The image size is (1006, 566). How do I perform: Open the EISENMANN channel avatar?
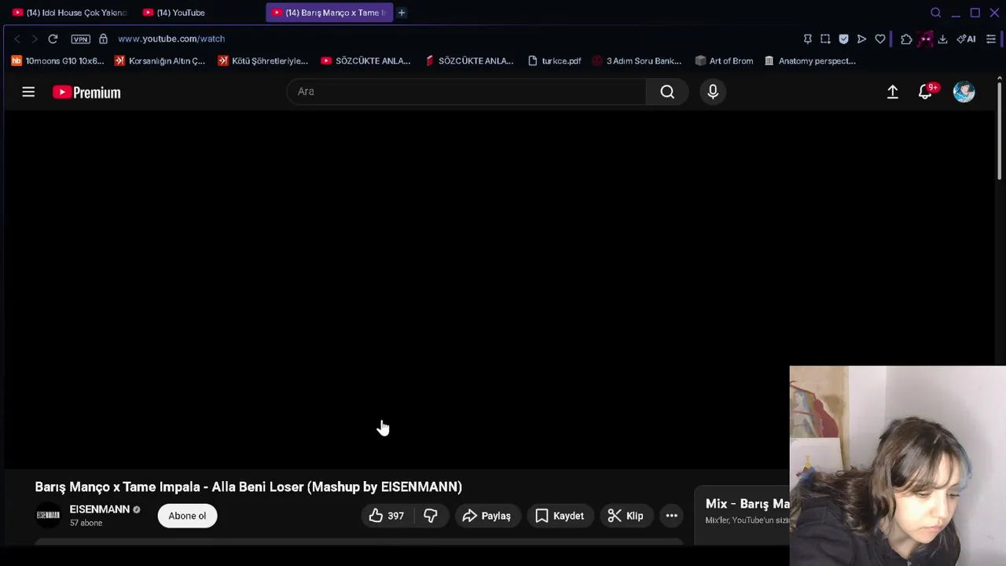pyautogui.click(x=48, y=516)
